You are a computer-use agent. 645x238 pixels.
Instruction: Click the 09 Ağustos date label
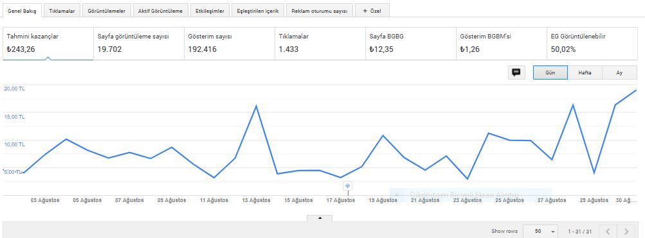tap(172, 200)
